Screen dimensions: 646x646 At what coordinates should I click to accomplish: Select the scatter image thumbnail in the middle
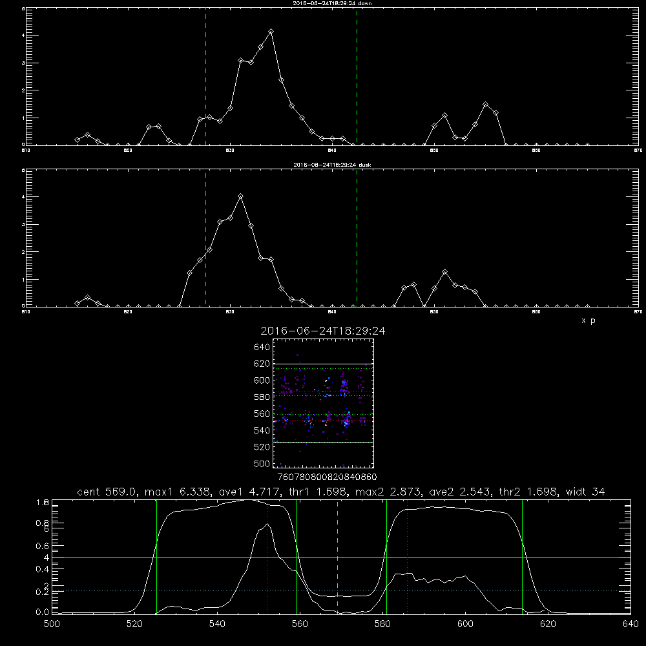click(324, 403)
